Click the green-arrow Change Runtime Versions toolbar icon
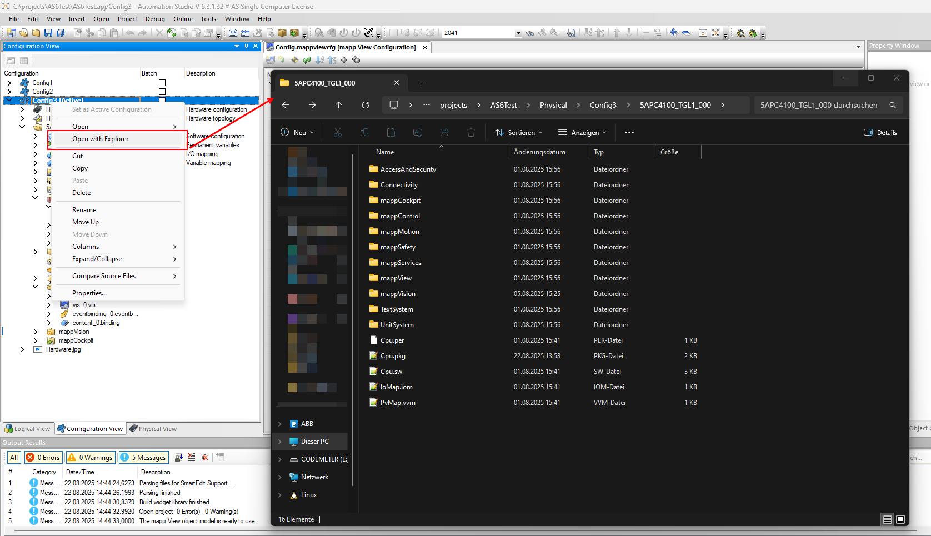Image resolution: width=931 pixels, height=536 pixels. (x=172, y=33)
